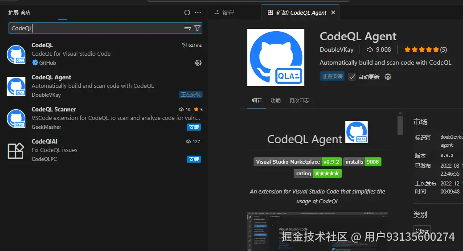The image size is (463, 251).
Task: Open the DoubleVKay publisher link in details
Action: click(x=336, y=49)
